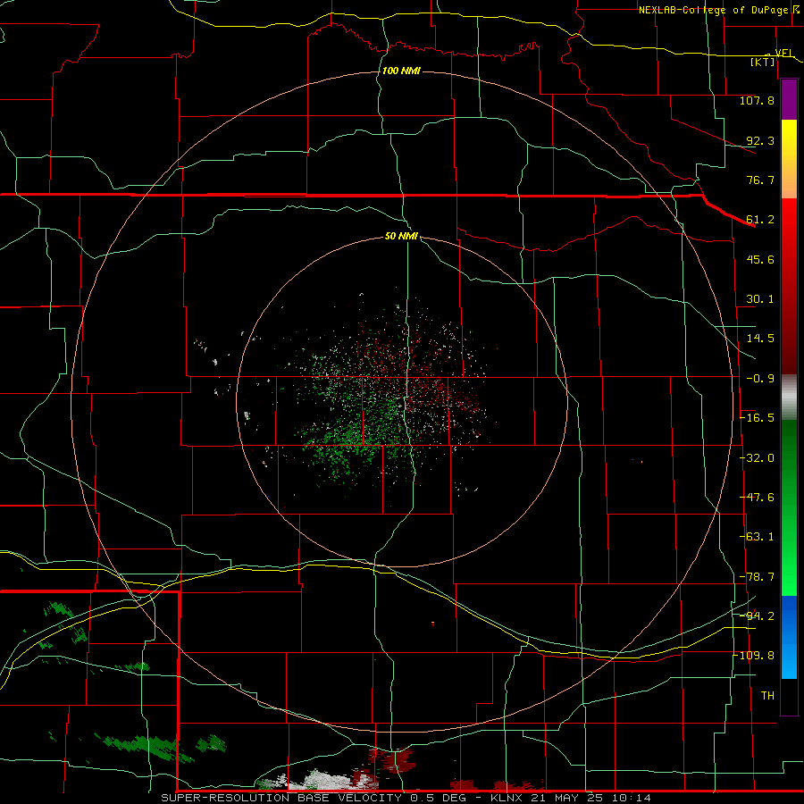This screenshot has height=804, width=804.
Task: Click the 92.3 legend value
Action: click(760, 140)
